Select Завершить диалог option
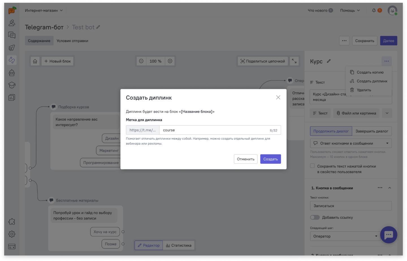This screenshot has height=261, width=407. pyautogui.click(x=372, y=131)
